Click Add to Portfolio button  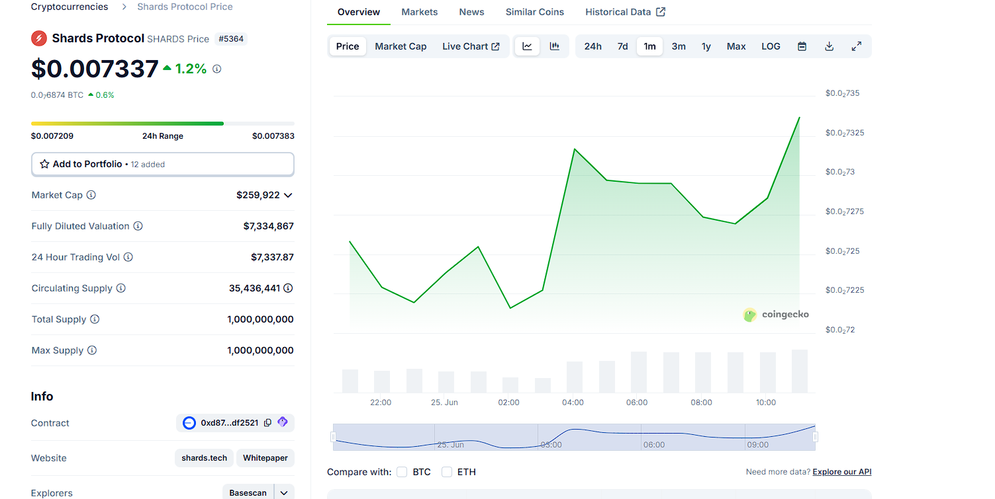163,164
